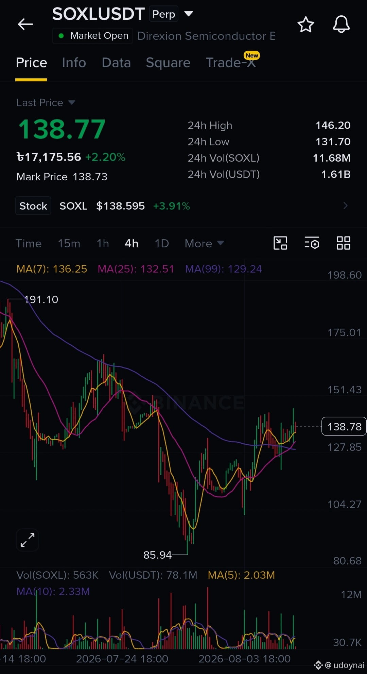
Task: Expand the More timeframes dropdown
Action: coord(204,243)
